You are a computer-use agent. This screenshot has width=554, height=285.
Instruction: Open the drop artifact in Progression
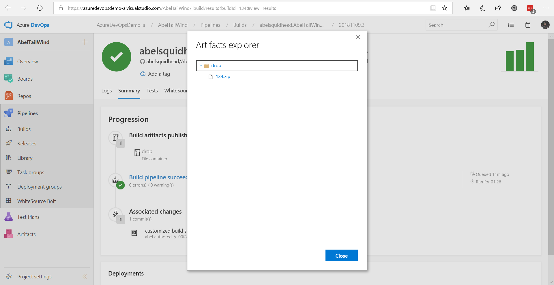pyautogui.click(x=147, y=151)
